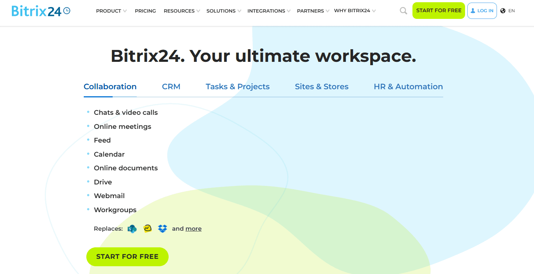Click the Bitrix24 logo
The height and width of the screenshot is (274, 534).
pyautogui.click(x=41, y=11)
